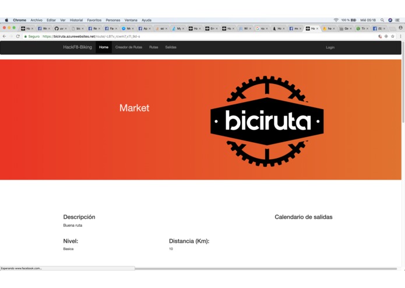Click the green secure padlock icon

coord(25,36)
